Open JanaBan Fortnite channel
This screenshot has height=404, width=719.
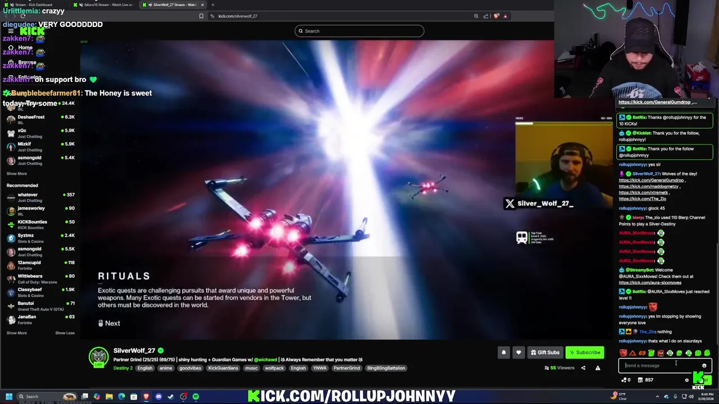pos(40,319)
